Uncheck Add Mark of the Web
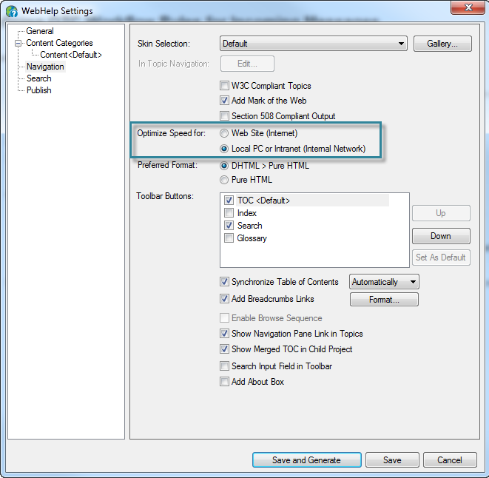 click(224, 101)
